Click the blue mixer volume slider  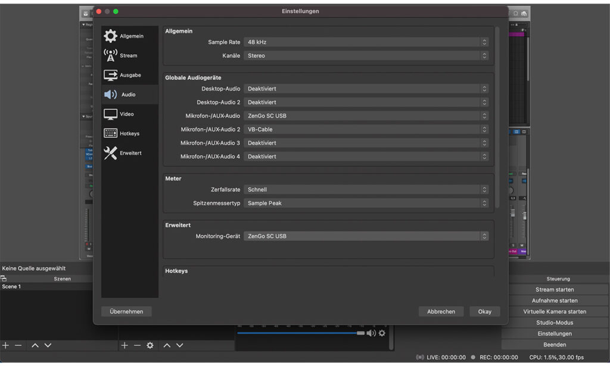[x=300, y=333]
